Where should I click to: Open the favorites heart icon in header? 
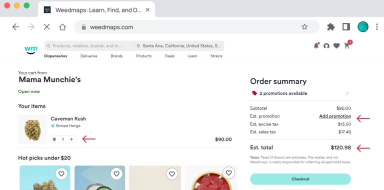336,46
